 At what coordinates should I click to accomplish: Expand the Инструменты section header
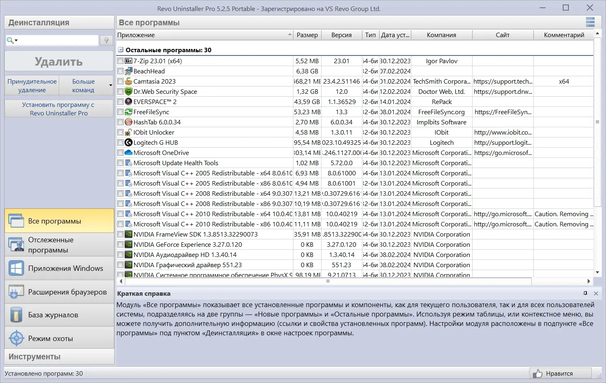[x=59, y=356]
